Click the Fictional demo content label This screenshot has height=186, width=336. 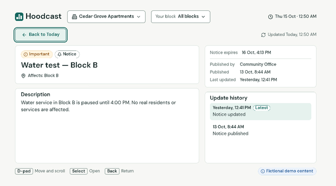pyautogui.click(x=287, y=171)
